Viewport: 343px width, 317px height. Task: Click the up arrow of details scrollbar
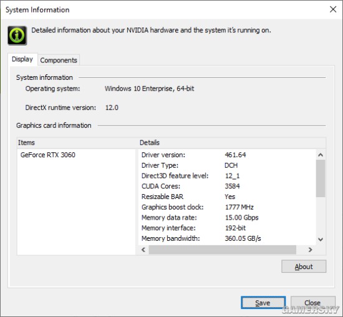321,155
